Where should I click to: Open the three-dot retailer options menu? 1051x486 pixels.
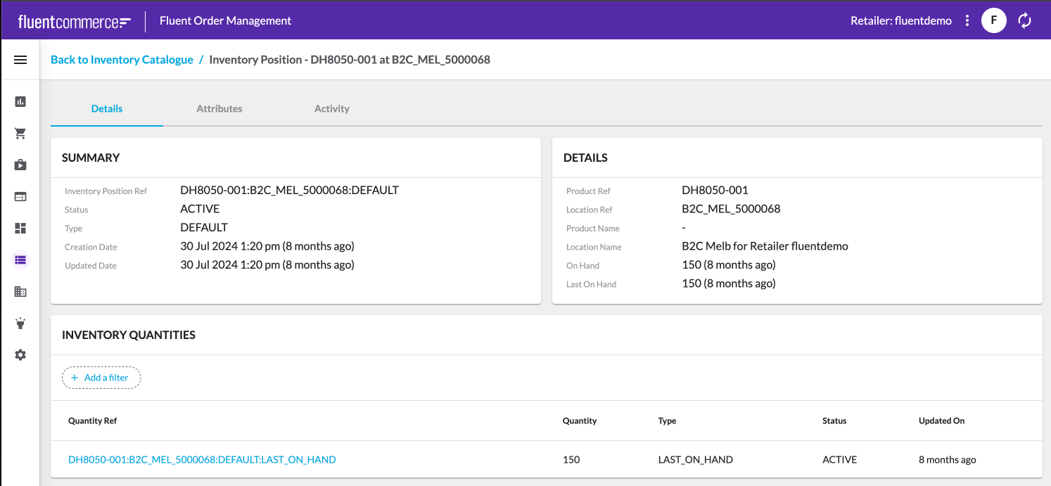(967, 20)
